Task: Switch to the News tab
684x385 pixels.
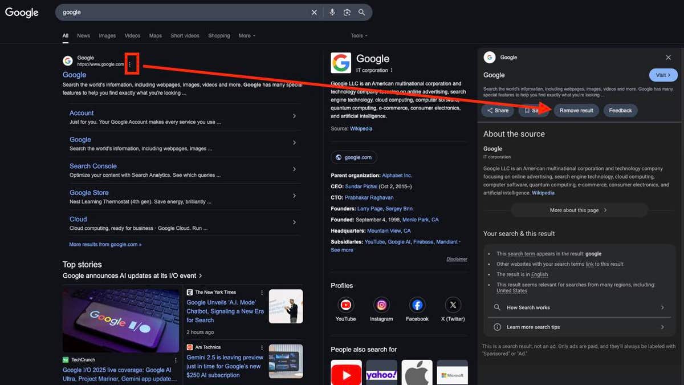Action: pyautogui.click(x=83, y=35)
